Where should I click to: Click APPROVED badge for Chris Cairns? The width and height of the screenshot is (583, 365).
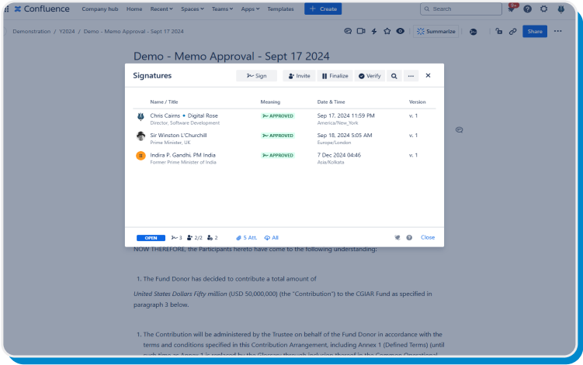(278, 115)
